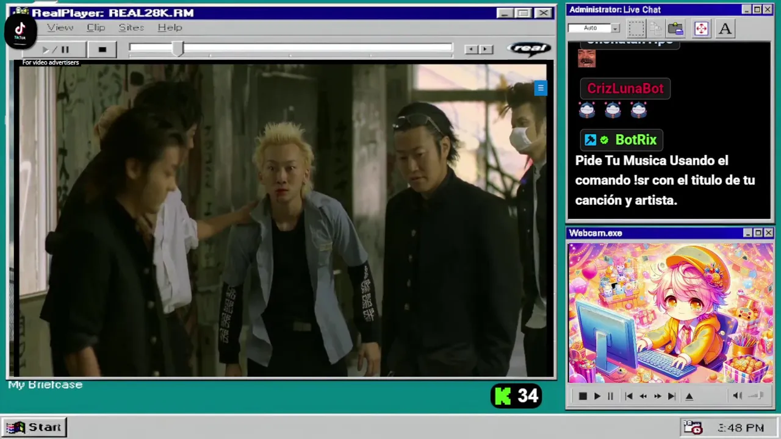
Task: Click the Fast-forward button in Webcam.exe
Action: click(657, 396)
